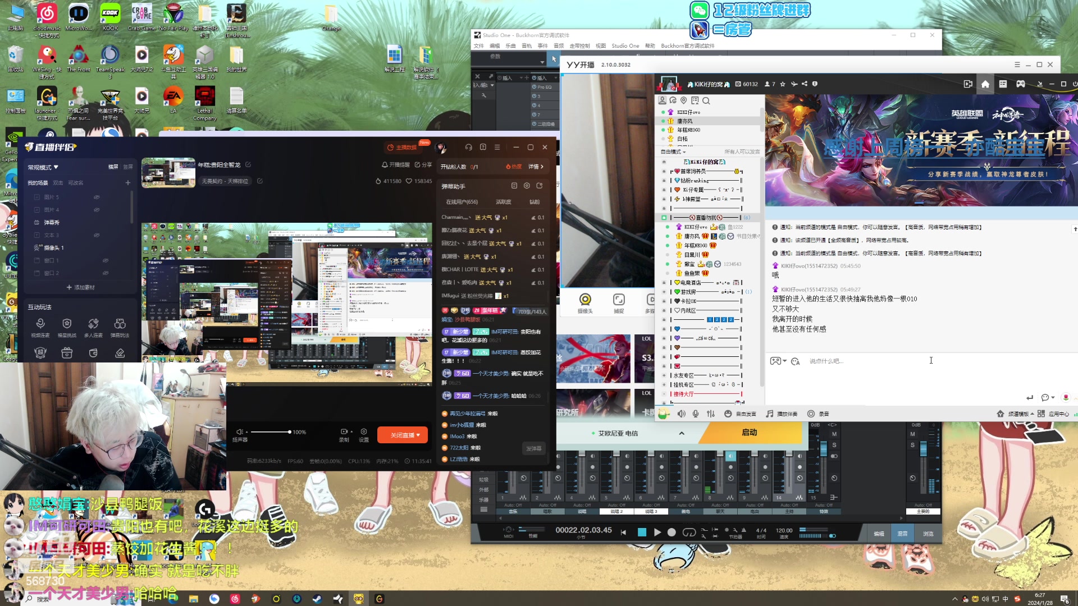Click the gamepad icon in YY channel header
Image resolution: width=1078 pixels, height=606 pixels.
coord(1020,84)
